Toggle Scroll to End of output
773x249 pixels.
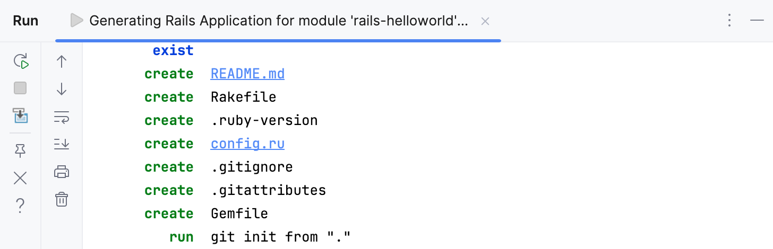pos(62,144)
